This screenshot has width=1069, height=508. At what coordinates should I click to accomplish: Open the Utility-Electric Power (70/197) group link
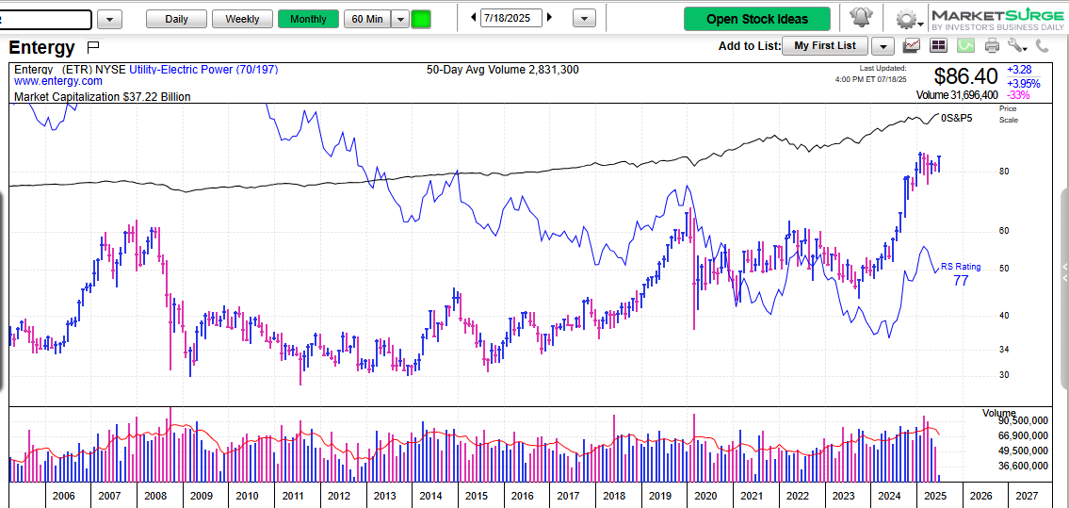coord(203,70)
